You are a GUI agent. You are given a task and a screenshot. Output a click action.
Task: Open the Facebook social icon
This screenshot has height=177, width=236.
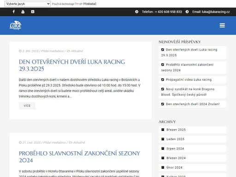point(14,12)
